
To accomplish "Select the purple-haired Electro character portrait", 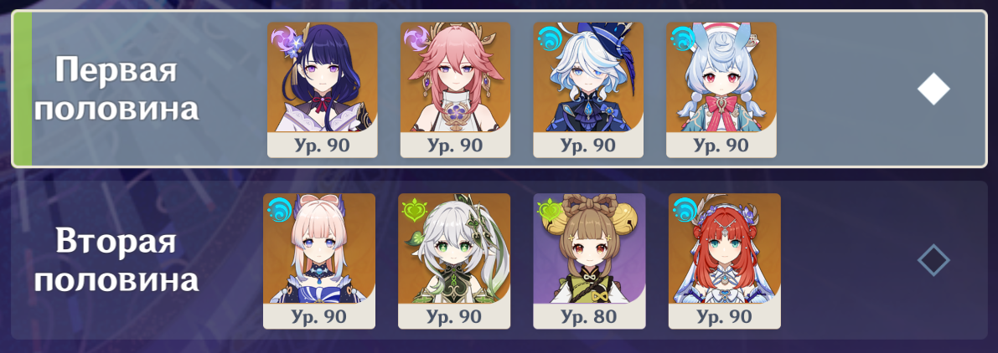I will (x=322, y=90).
